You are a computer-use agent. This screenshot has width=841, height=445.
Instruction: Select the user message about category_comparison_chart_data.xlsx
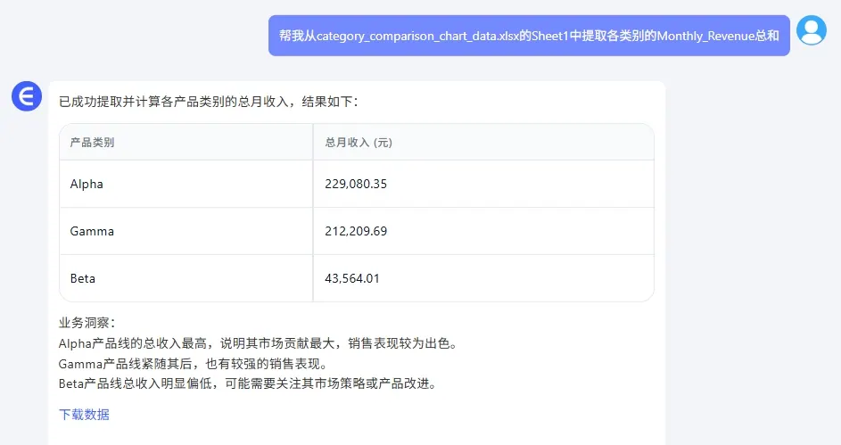[x=529, y=36]
